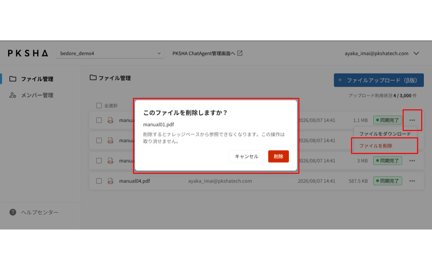Tick the checkbox of the 3 MB file row
Image resolution: width=432 pixels, height=270 pixels.
tap(99, 161)
